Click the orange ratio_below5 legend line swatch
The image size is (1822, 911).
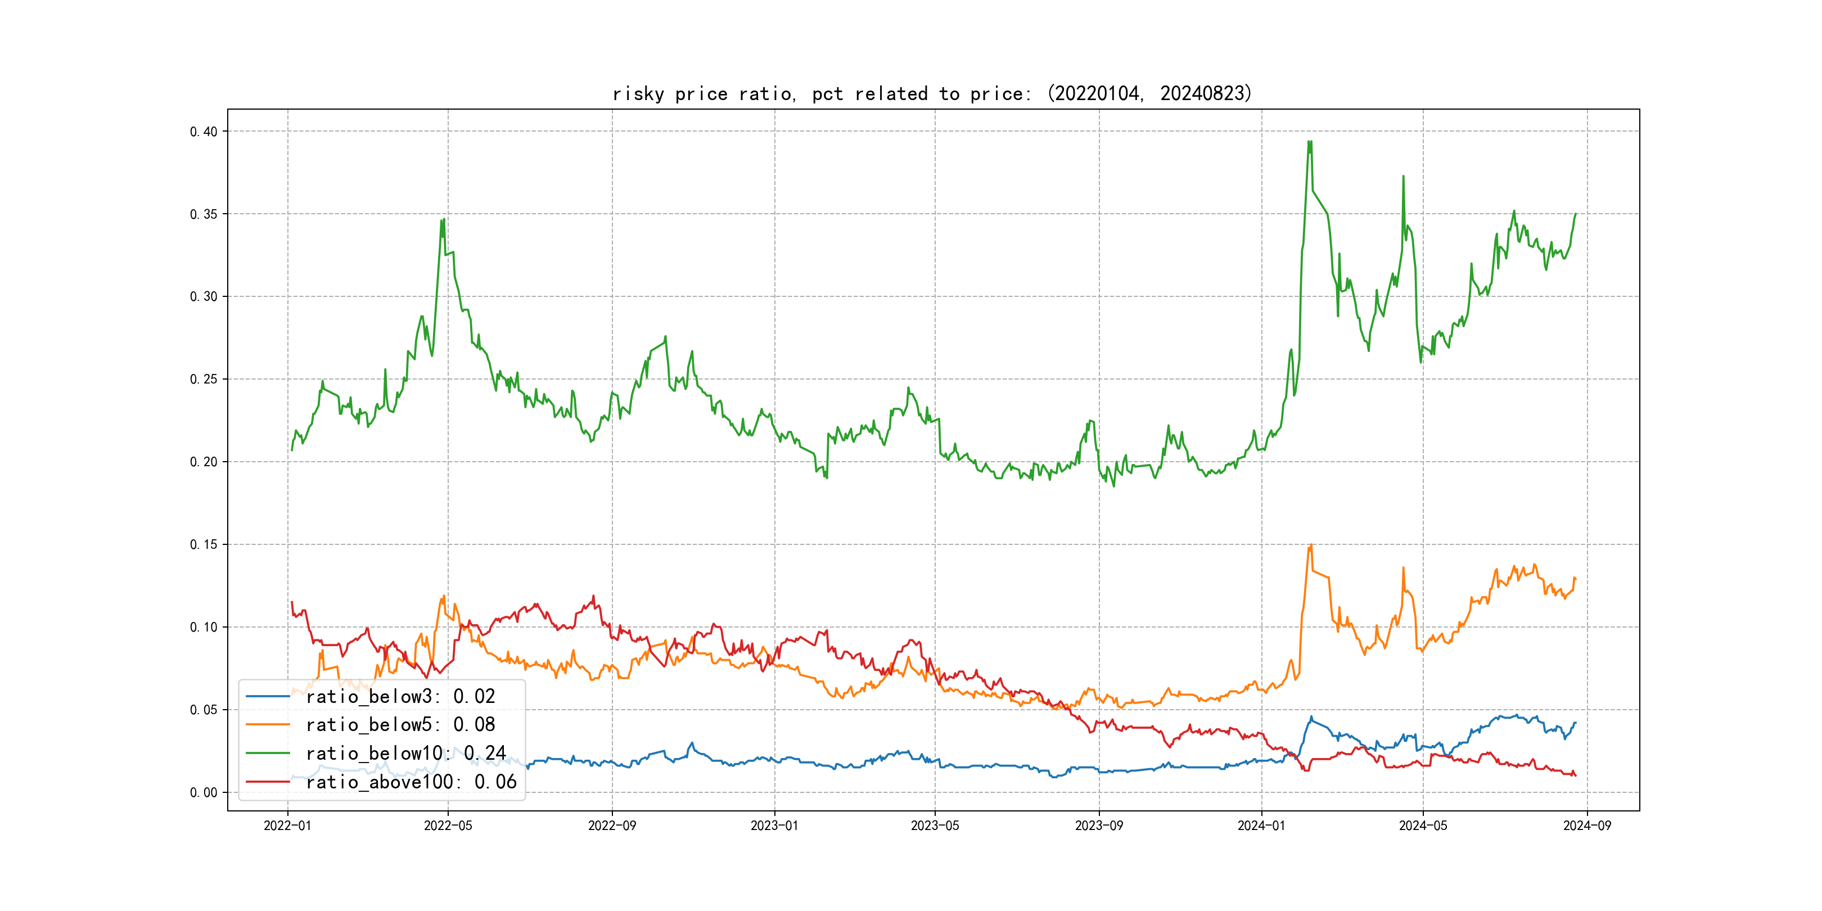click(x=267, y=725)
